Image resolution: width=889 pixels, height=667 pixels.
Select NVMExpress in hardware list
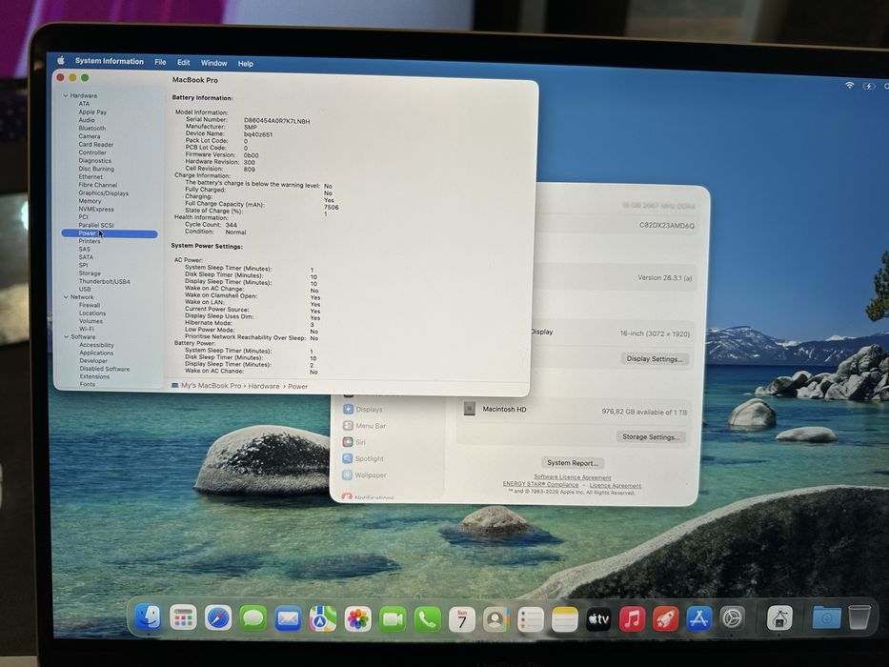click(96, 209)
